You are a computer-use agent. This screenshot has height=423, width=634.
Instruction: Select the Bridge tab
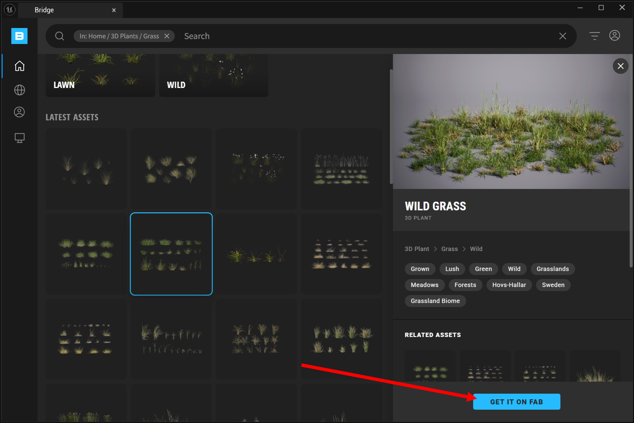[x=70, y=10]
